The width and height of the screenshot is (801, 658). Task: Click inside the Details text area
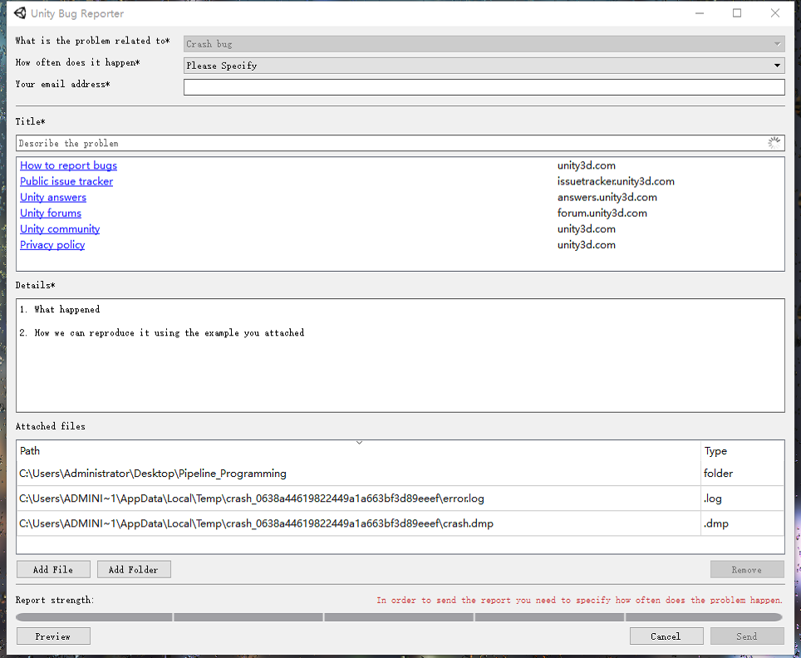tap(400, 356)
